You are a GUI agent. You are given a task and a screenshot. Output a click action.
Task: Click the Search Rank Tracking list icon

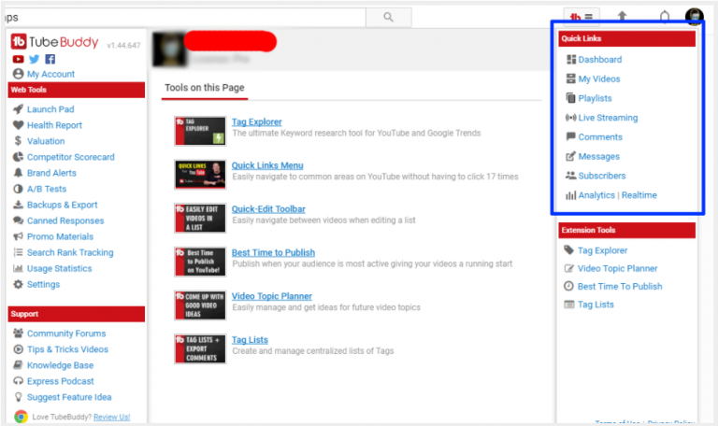pos(18,252)
